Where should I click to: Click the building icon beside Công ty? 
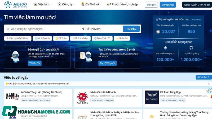click(59, 4)
